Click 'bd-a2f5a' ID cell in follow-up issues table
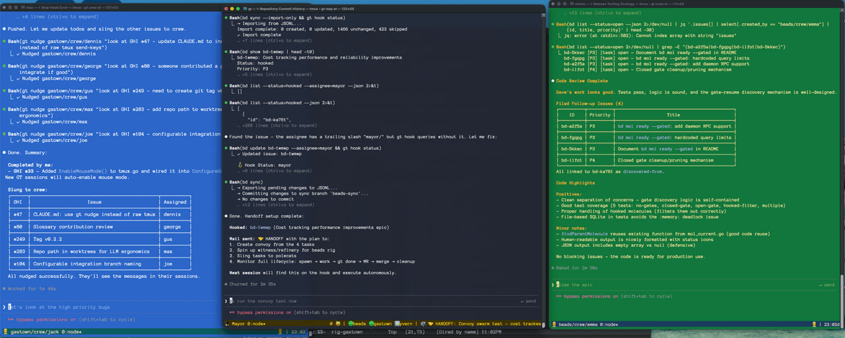This screenshot has width=845, height=338. tap(572, 126)
